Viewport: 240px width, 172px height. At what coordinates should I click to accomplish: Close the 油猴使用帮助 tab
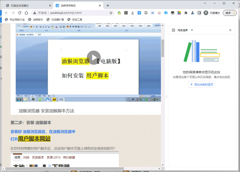point(100,6)
